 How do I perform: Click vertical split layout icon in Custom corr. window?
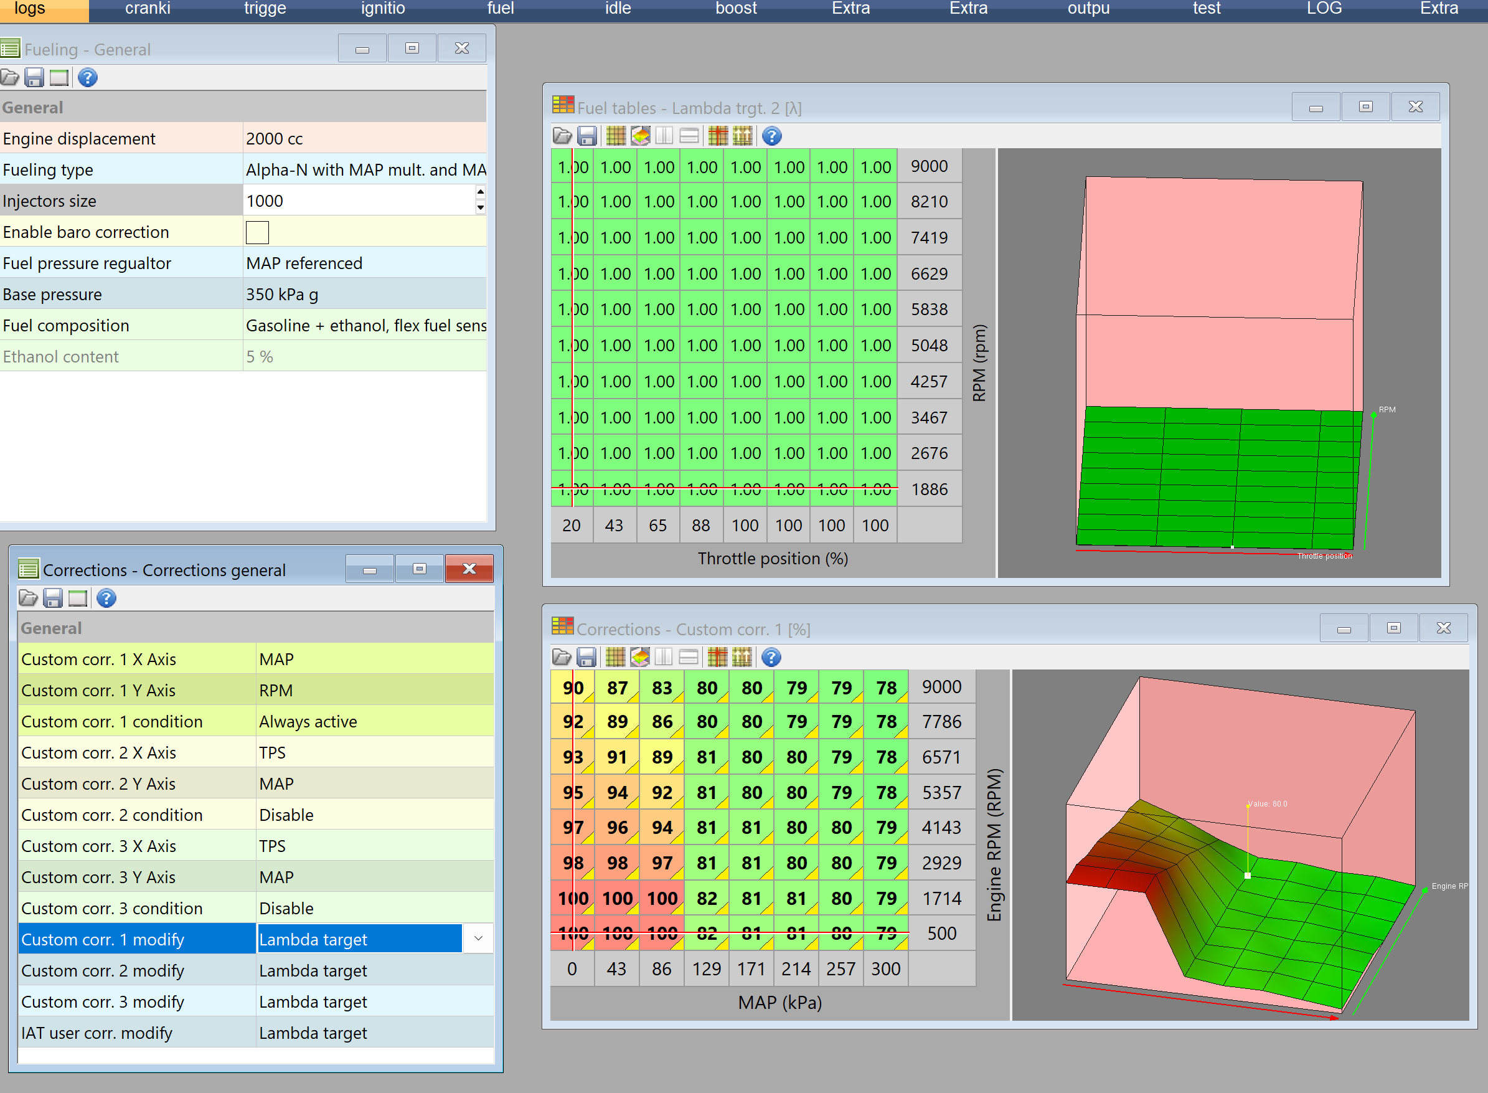pyautogui.click(x=664, y=657)
